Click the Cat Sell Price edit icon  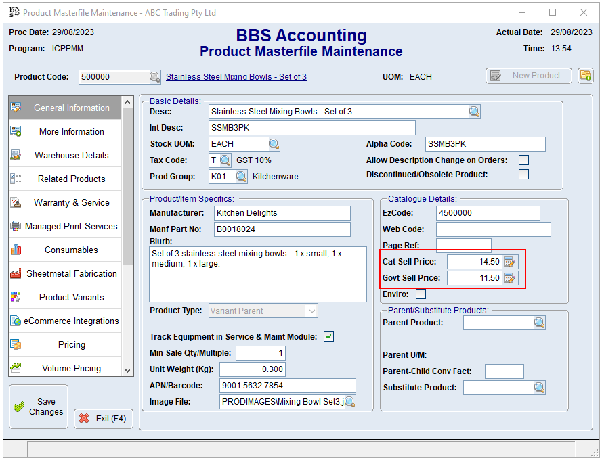[x=510, y=262]
